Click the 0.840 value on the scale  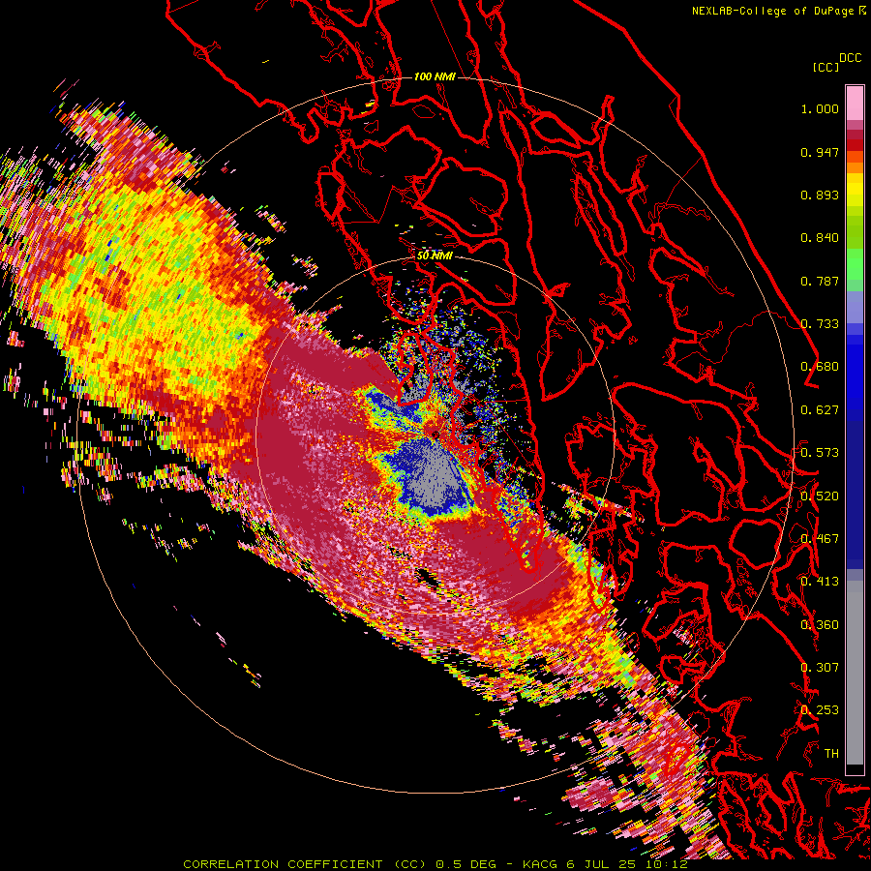[820, 238]
